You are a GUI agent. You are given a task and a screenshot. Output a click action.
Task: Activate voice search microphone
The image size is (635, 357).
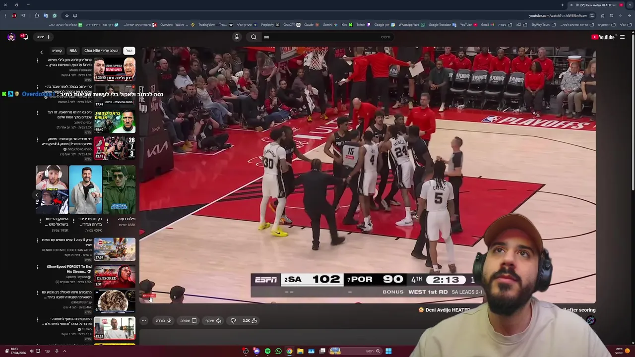coord(237,37)
